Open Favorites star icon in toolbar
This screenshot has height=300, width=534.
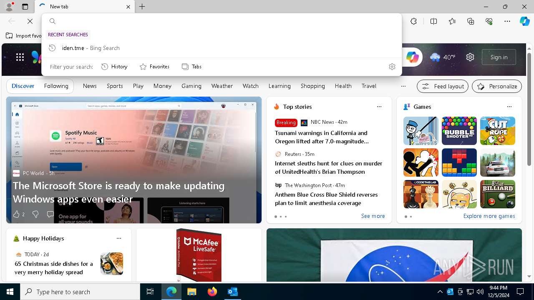(452, 21)
